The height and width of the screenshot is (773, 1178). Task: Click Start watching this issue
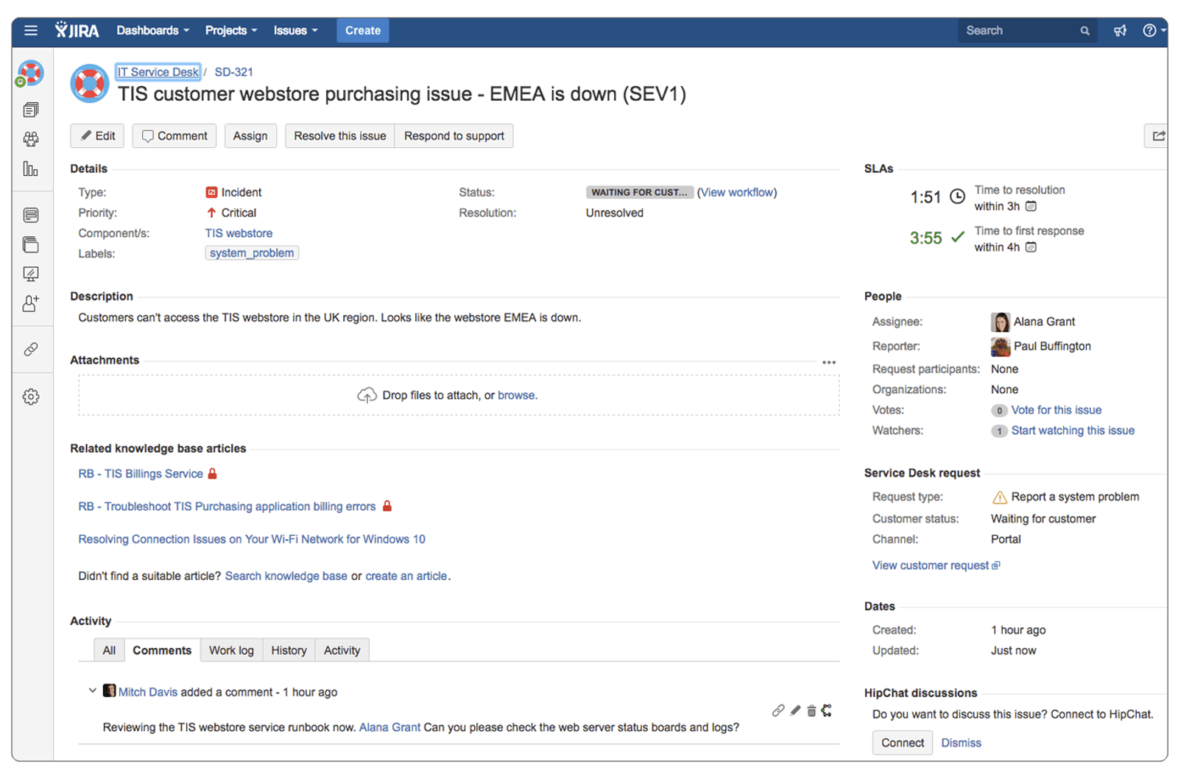point(1073,431)
